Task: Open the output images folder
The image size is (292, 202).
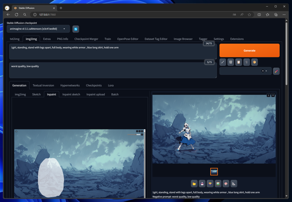Action: pyautogui.click(x=194, y=184)
